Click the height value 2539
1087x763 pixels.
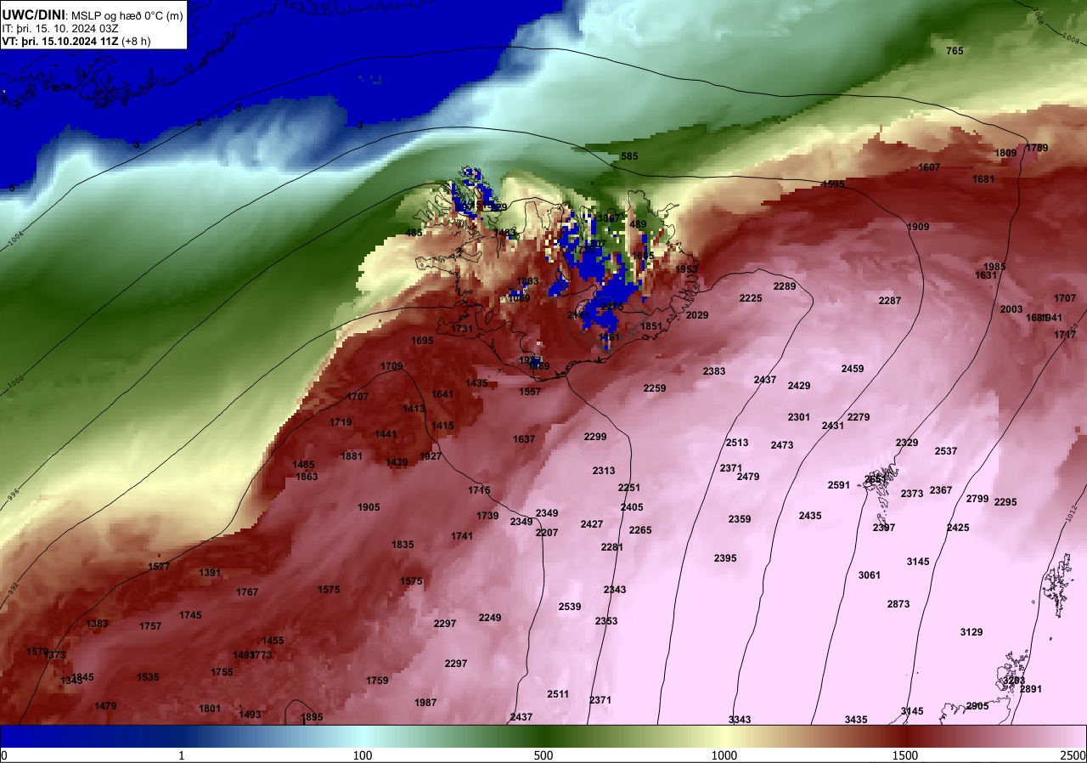point(570,607)
